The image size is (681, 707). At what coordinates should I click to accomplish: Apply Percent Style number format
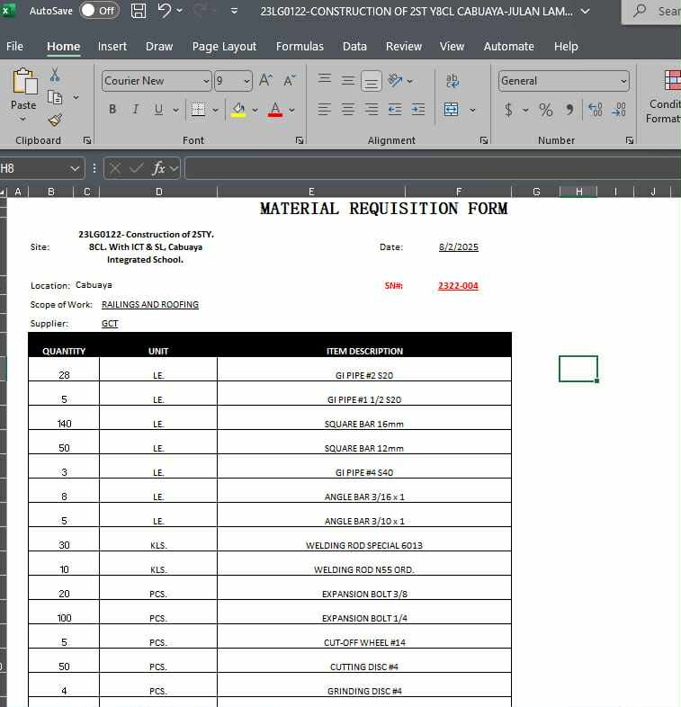pyautogui.click(x=545, y=110)
